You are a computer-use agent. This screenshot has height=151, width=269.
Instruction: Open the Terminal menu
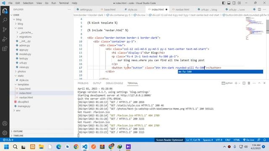(x=63, y=3)
